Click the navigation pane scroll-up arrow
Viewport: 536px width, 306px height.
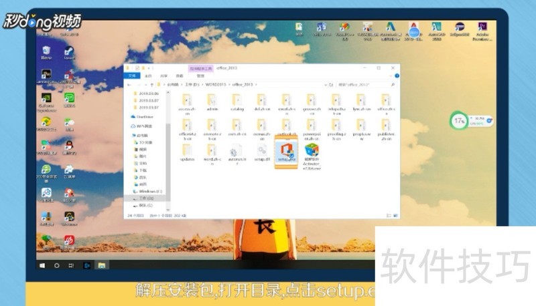168,93
